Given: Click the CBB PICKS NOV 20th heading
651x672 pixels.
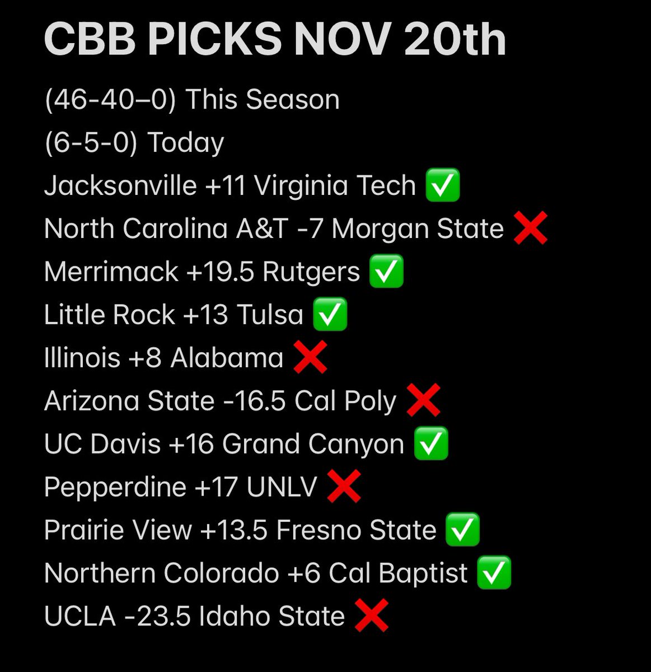Looking at the screenshot, I should (x=275, y=39).
